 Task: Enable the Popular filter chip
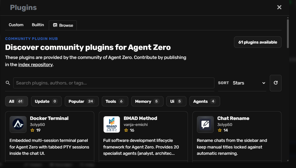[x=81, y=101]
